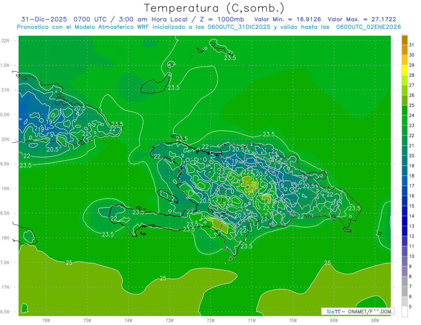Click the "ONAMET/REP.DOM." credit box
This screenshot has width=421, height=325.
[x=358, y=311]
